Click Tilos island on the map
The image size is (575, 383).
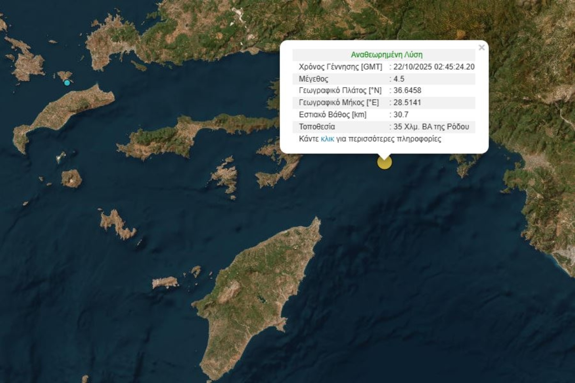117,224
